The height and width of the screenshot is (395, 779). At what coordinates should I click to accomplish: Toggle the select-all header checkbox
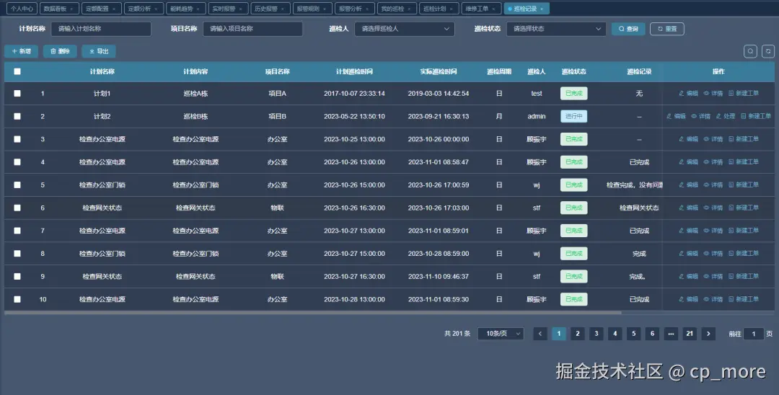pyautogui.click(x=17, y=71)
